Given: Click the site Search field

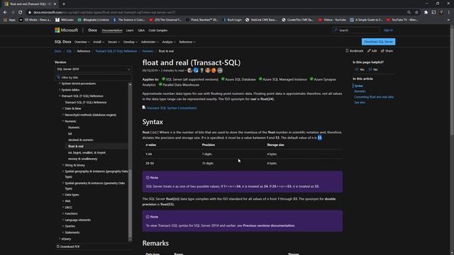Looking at the screenshot, I should pos(356,30).
